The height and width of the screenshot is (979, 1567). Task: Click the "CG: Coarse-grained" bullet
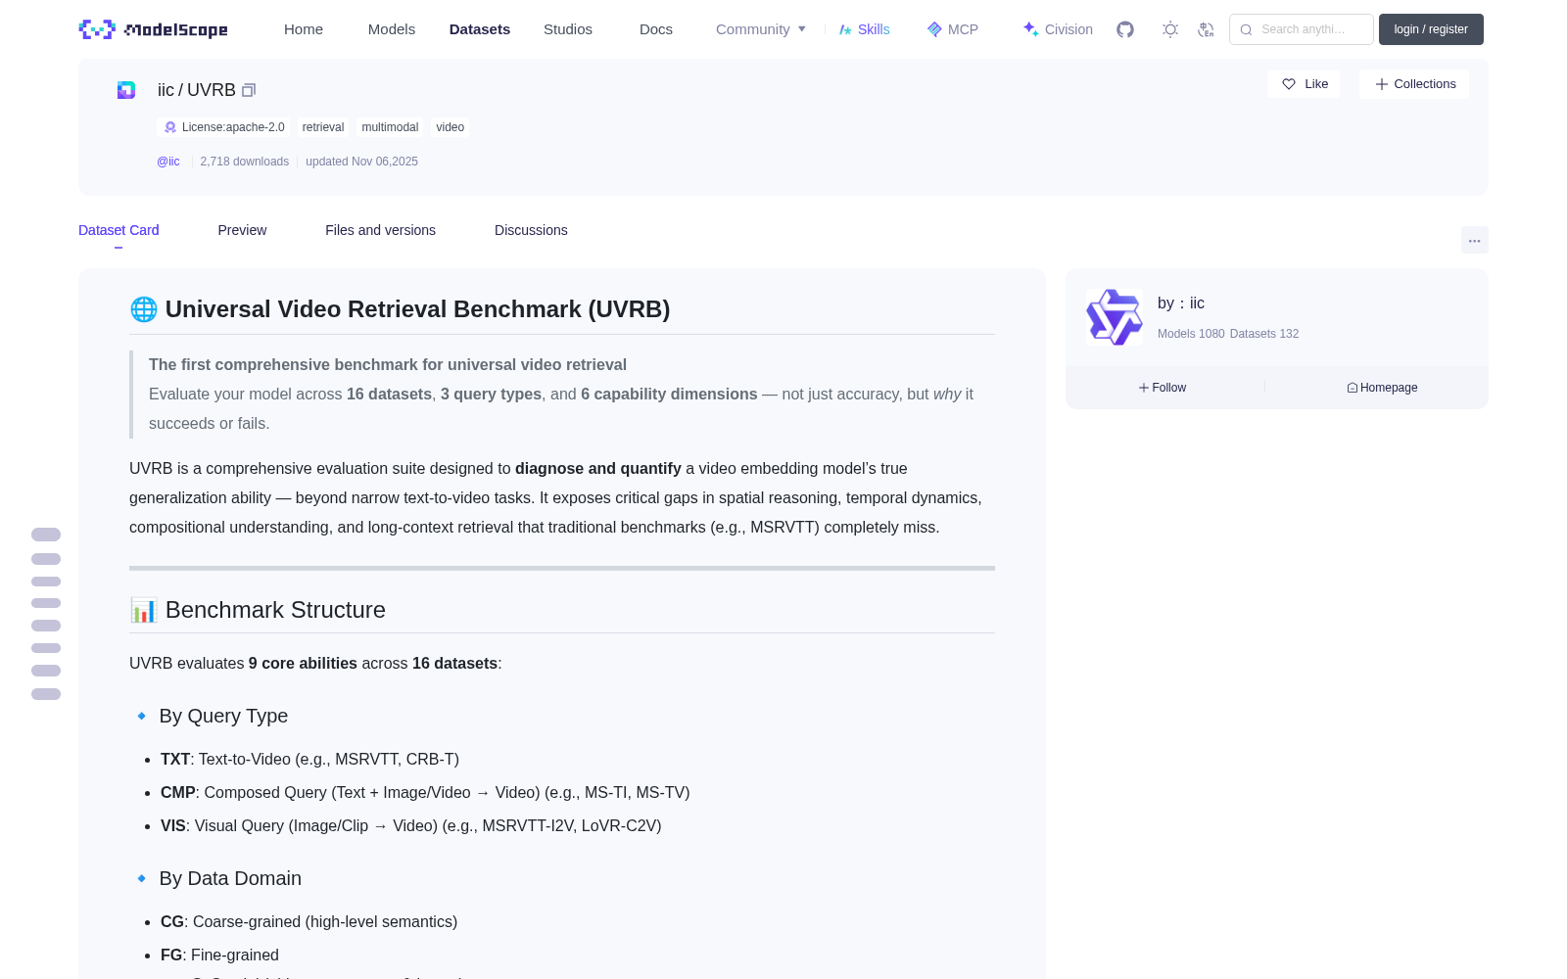tap(309, 922)
